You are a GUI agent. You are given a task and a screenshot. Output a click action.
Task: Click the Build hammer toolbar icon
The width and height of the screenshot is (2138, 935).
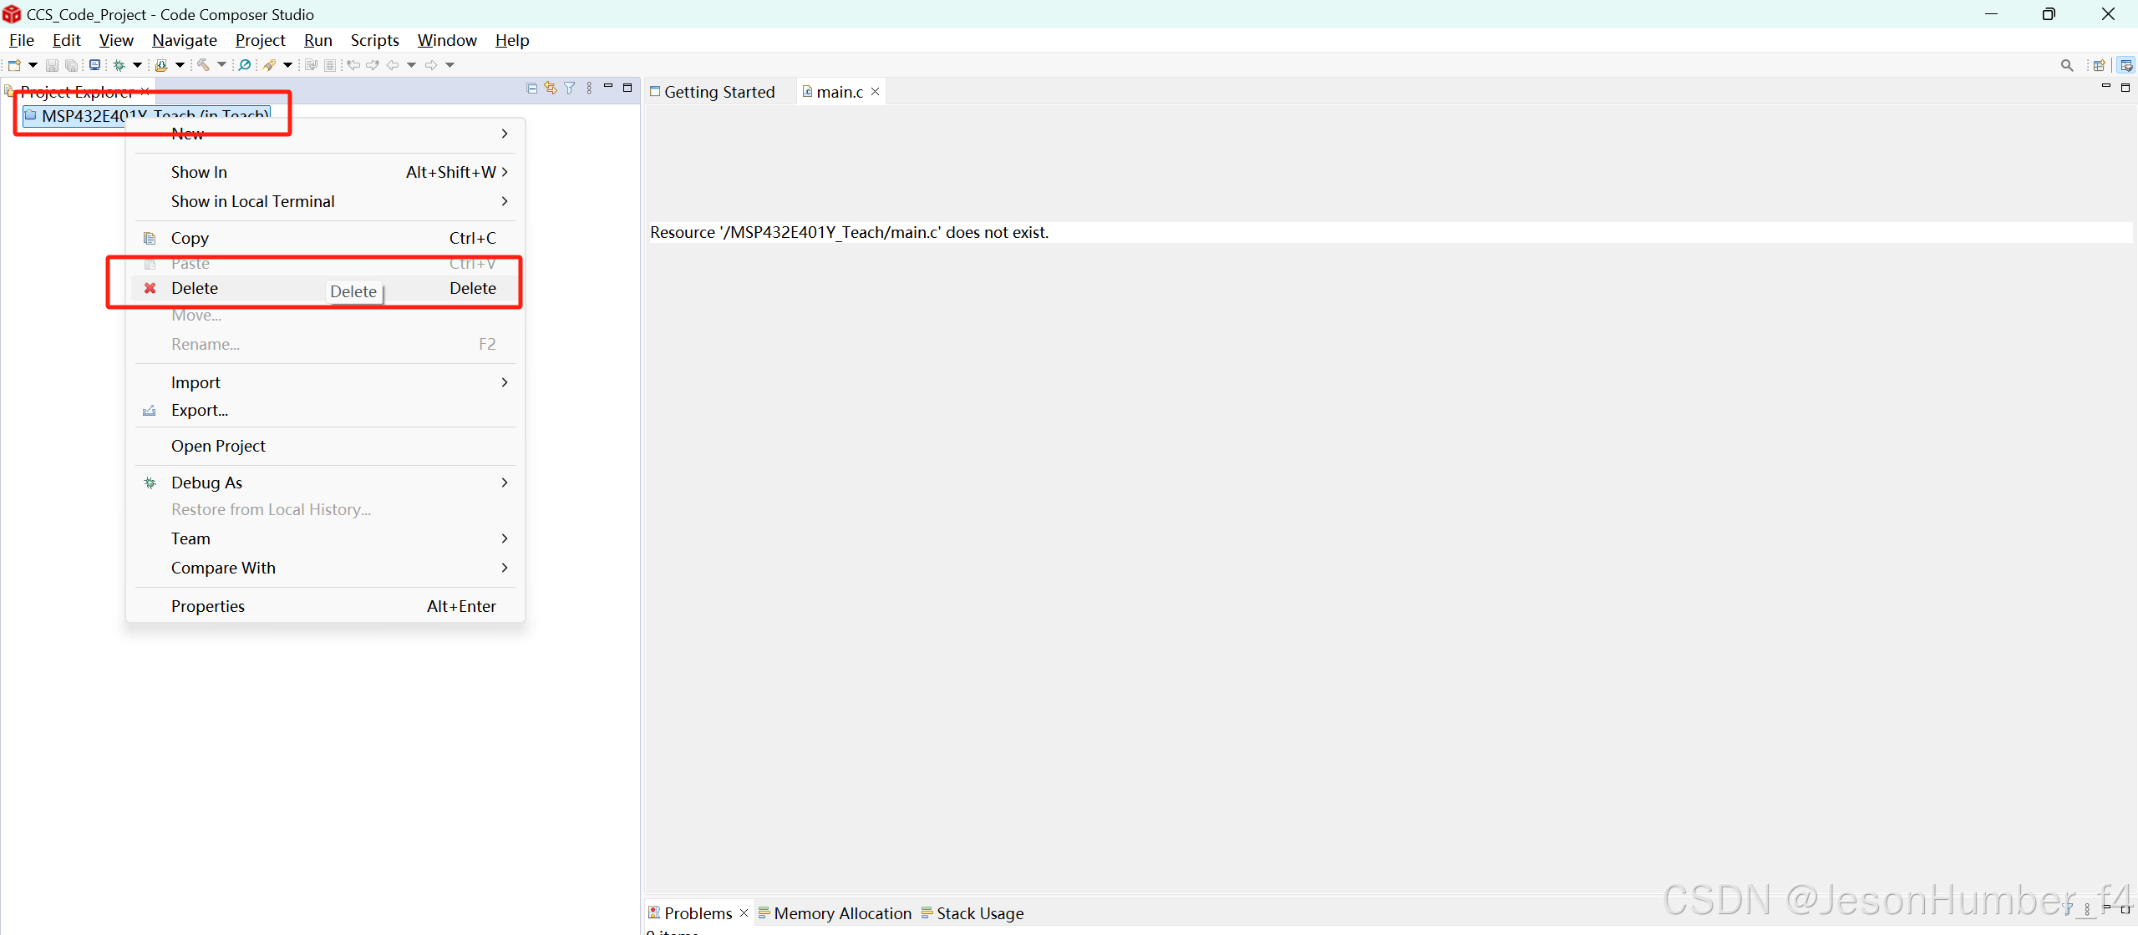(203, 65)
